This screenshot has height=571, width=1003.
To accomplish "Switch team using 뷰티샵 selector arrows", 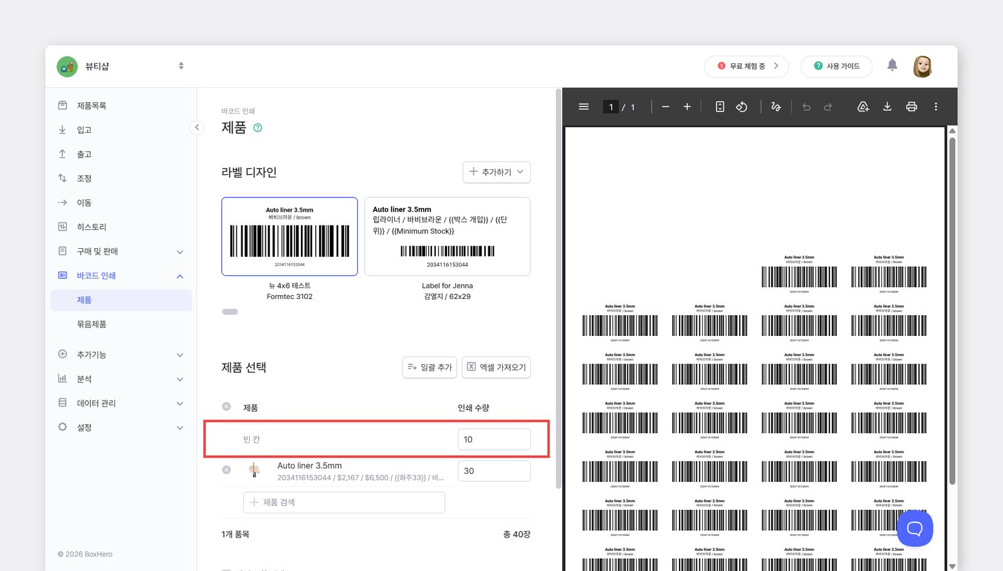I will pyautogui.click(x=181, y=66).
